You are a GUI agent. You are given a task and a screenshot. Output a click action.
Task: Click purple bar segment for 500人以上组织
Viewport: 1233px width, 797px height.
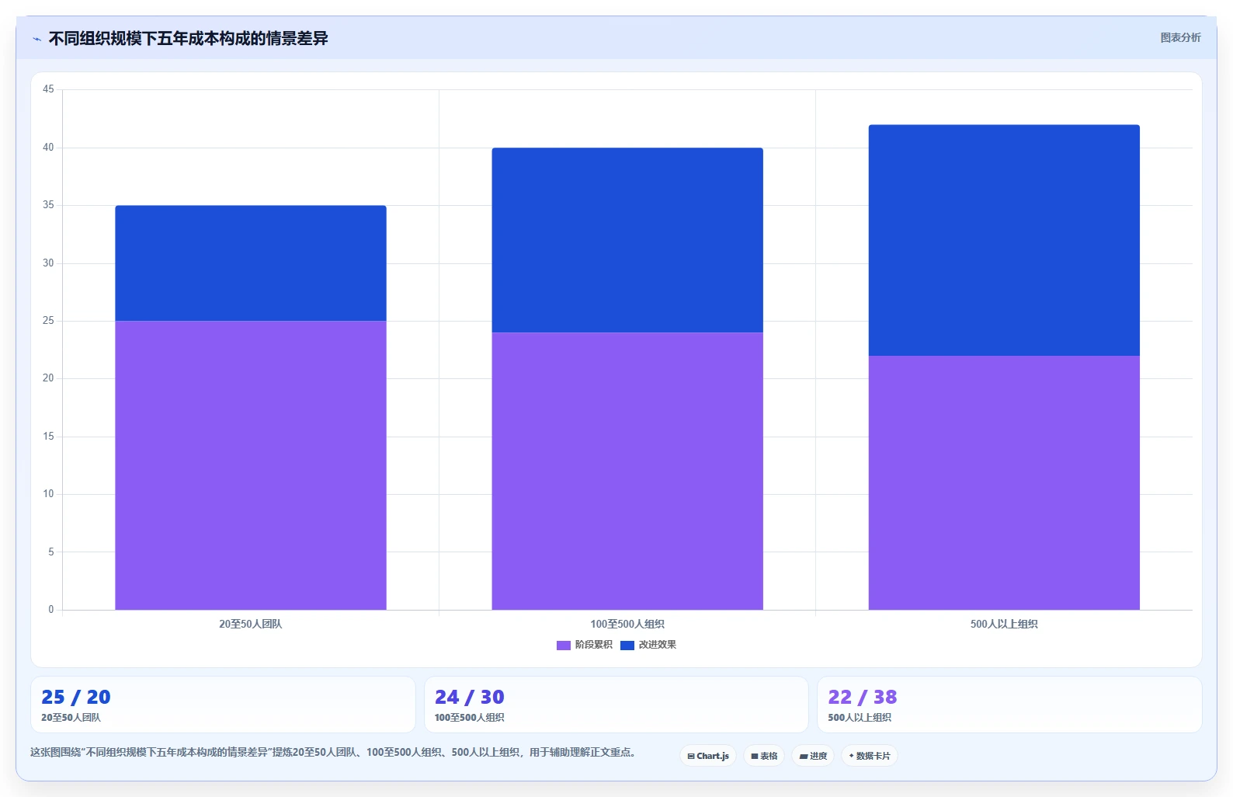point(1004,482)
